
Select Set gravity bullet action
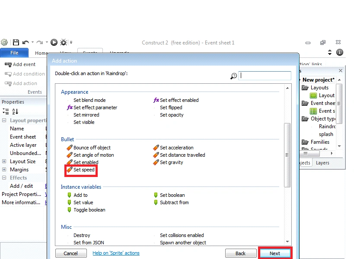pos(168,162)
